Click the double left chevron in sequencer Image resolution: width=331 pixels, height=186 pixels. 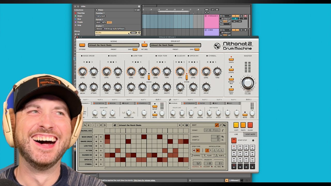(x=101, y=125)
